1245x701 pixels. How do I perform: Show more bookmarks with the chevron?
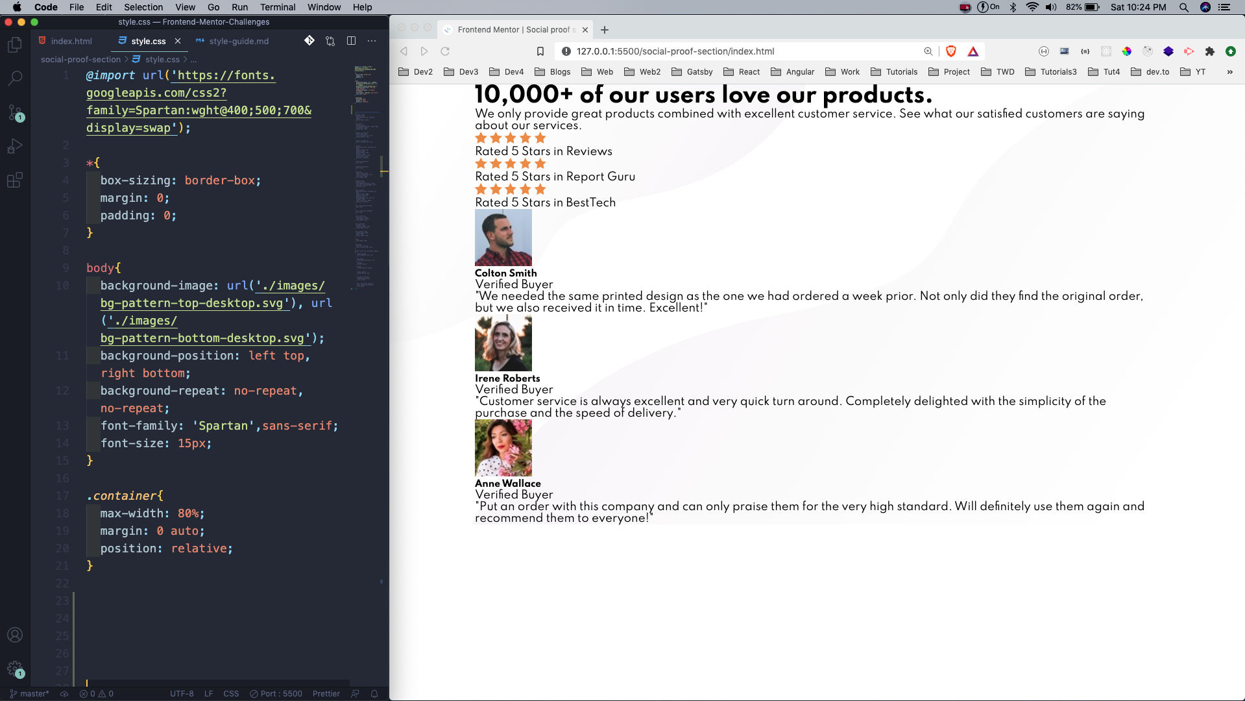1229,72
